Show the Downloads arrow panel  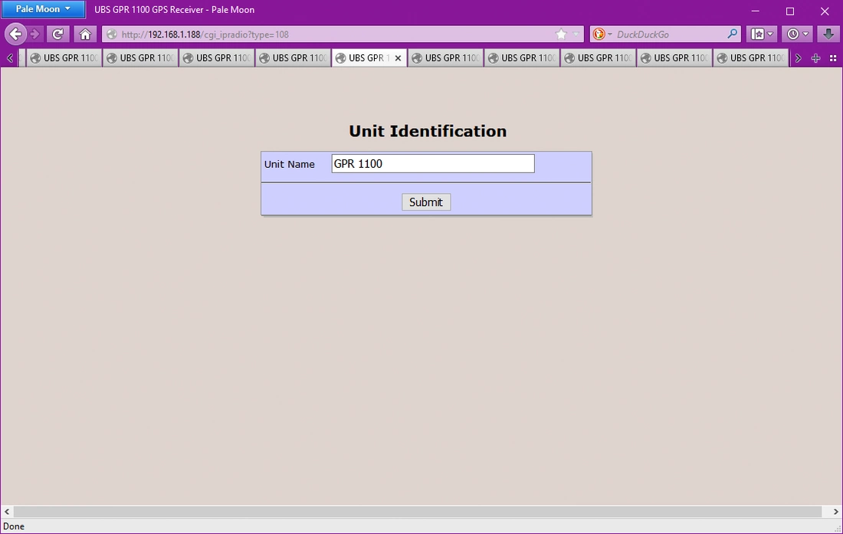828,34
